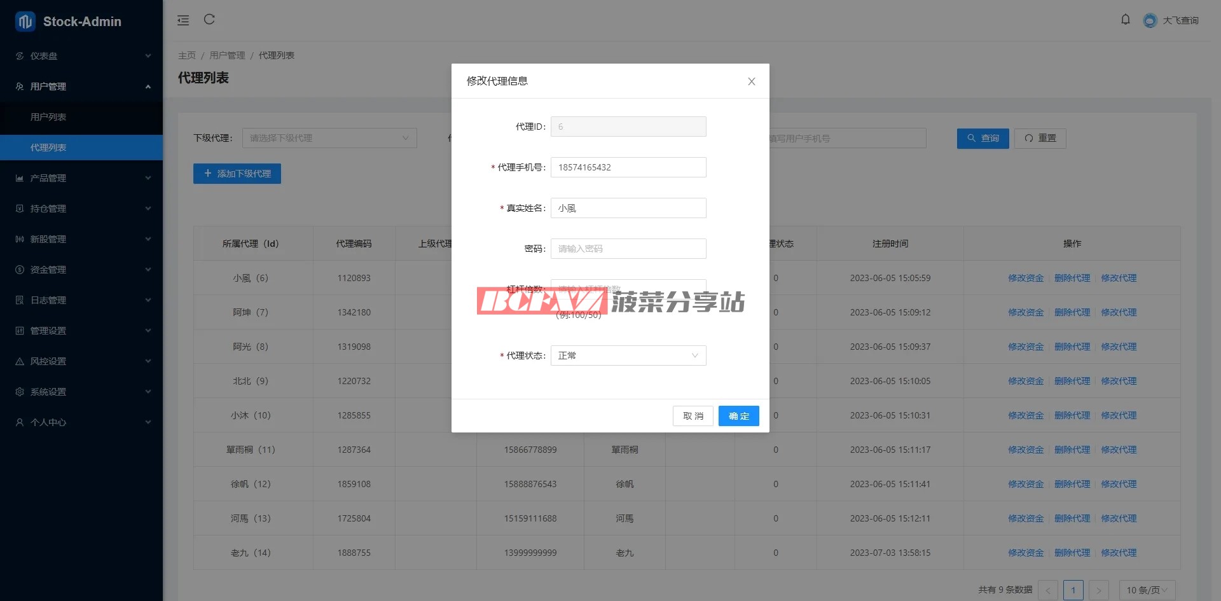Open the 用户列表 menu item
Image resolution: width=1221 pixels, height=601 pixels.
(x=48, y=117)
